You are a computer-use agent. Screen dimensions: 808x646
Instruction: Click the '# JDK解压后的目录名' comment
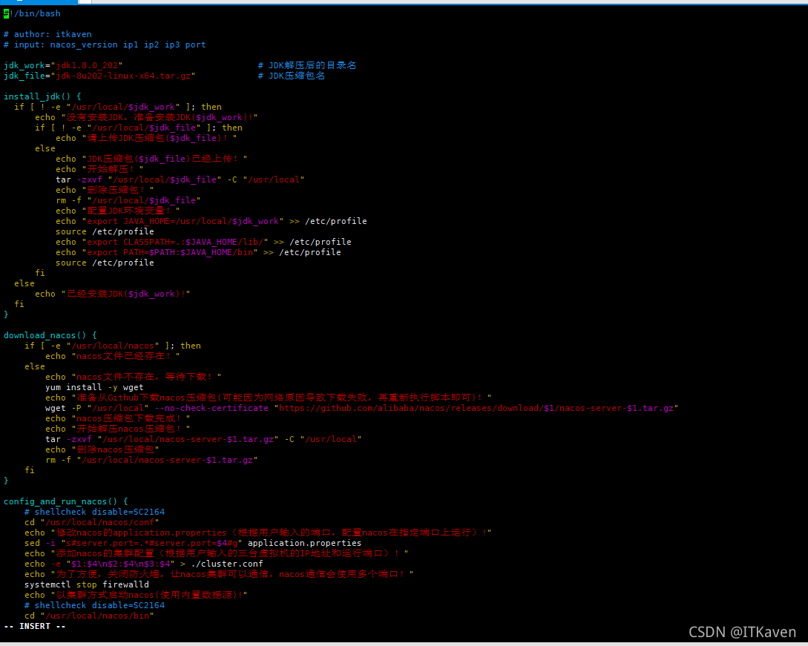pos(307,65)
